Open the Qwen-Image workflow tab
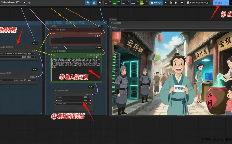 pyautogui.click(x=13, y=2)
